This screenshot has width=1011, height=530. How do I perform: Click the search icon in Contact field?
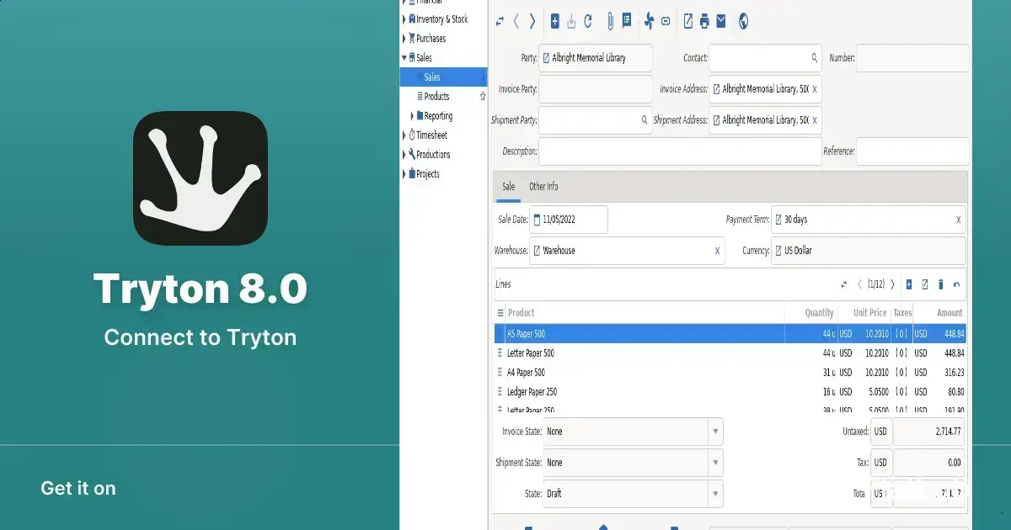pos(815,58)
